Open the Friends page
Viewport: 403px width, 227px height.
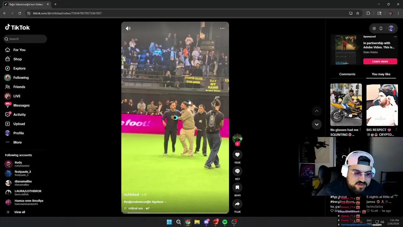point(19,87)
